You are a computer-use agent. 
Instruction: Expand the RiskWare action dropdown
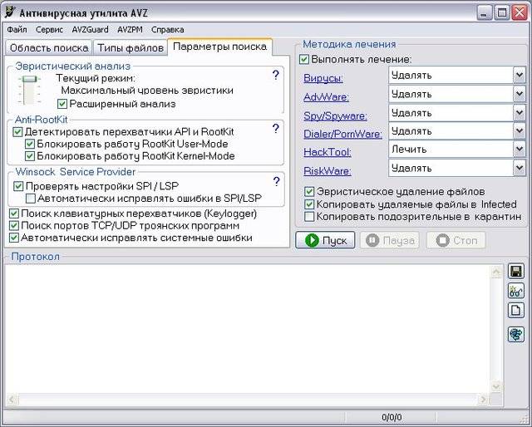tap(519, 168)
